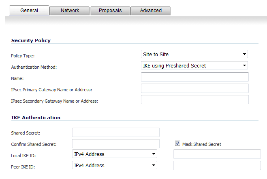The width and height of the screenshot is (267, 179).
Task: Expand the Policy Type dropdown arrow
Action: (x=244, y=54)
